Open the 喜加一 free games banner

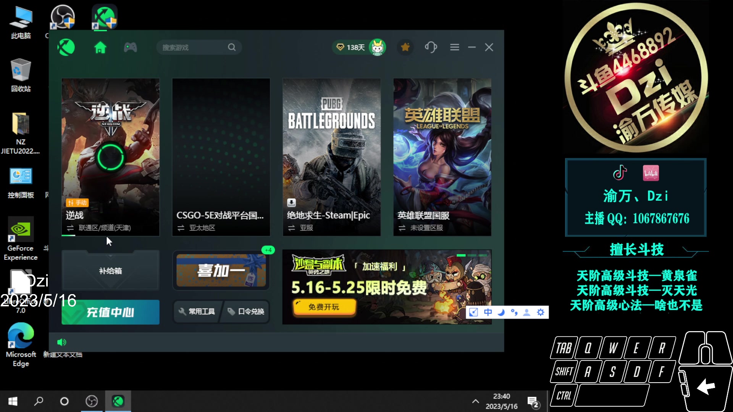221,270
